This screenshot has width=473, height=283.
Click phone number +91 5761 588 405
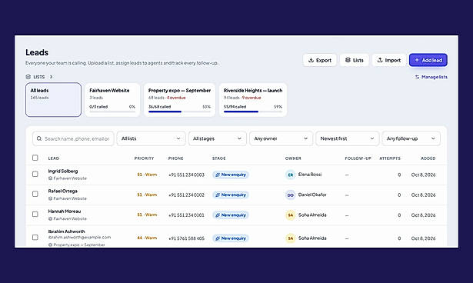(x=186, y=238)
